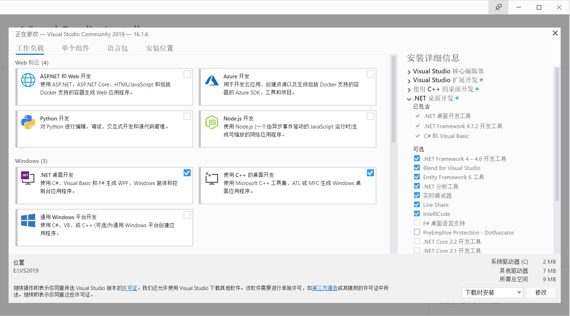This screenshot has width=570, height=316.
Task: Click the feedback icon in title bar
Action: point(499,7)
